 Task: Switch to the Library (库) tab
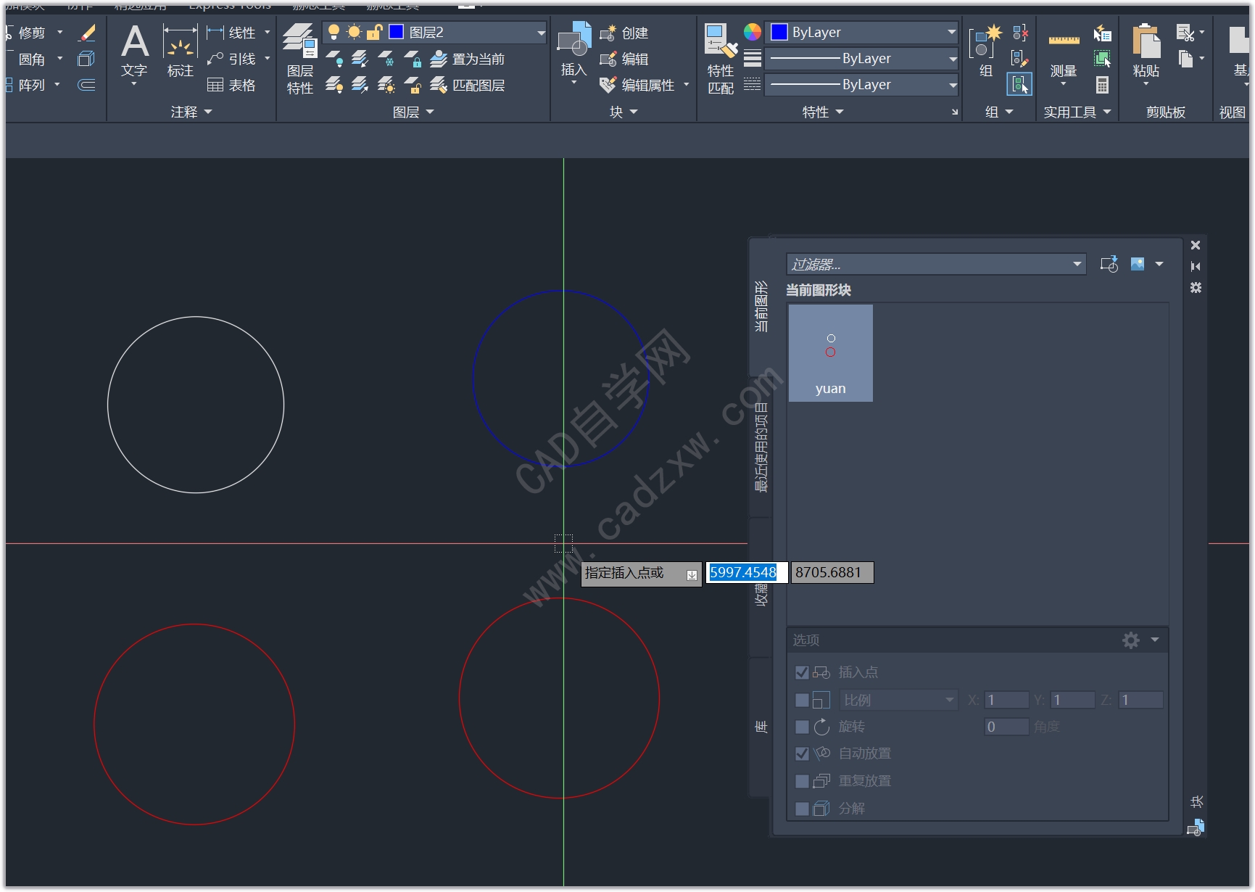(x=761, y=726)
